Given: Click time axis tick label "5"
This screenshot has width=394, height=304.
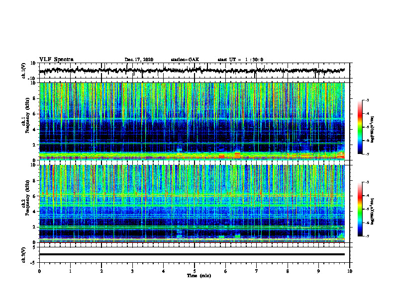Looking at the screenshot, I should pos(195,271).
